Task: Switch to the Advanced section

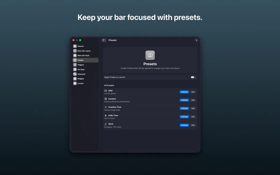Action: coord(85,74)
